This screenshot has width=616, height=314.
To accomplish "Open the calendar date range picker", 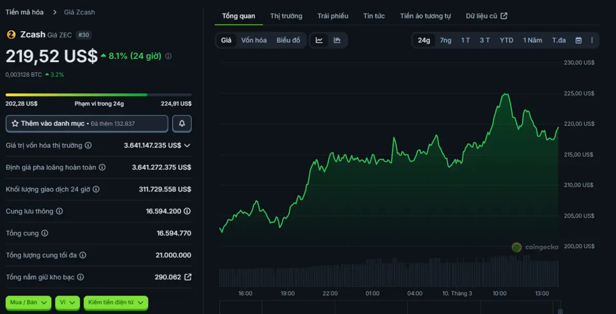I will click(x=578, y=40).
